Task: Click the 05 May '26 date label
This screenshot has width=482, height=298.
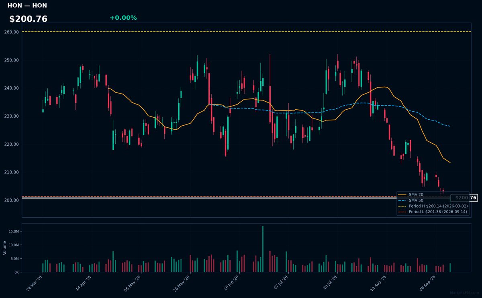Action: coord(133,284)
